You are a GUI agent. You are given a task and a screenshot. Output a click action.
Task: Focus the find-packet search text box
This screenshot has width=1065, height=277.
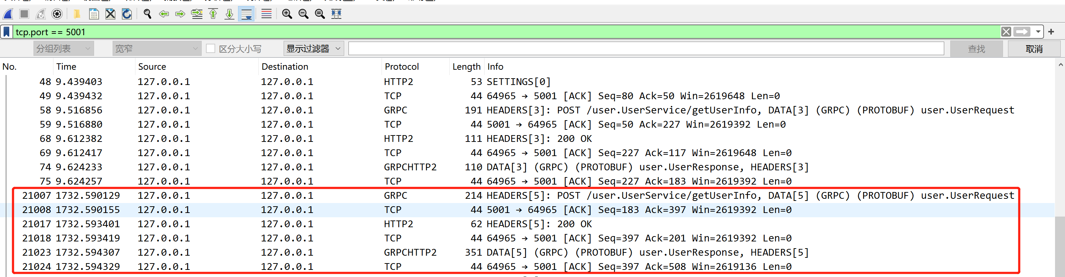click(x=646, y=49)
